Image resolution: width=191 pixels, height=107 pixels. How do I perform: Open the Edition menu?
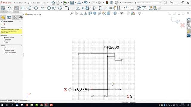21,3
